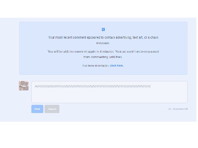Click the AWWWW text inside the comment box
The width and height of the screenshot is (198, 148).
click(x=93, y=86)
